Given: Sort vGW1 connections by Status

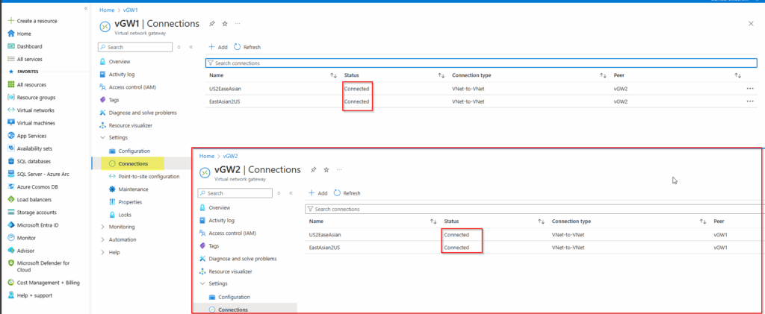Looking at the screenshot, I should click(x=442, y=75).
